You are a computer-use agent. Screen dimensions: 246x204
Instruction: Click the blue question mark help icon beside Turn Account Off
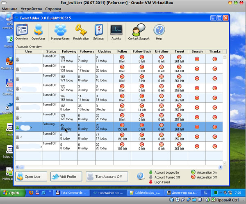tap(140, 176)
